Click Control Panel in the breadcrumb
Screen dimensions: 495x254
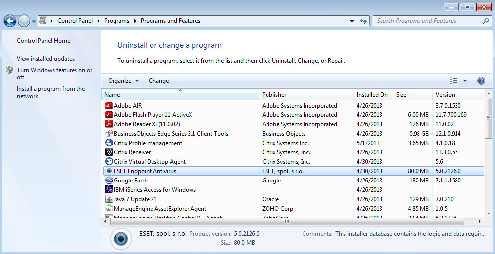pyautogui.click(x=75, y=21)
